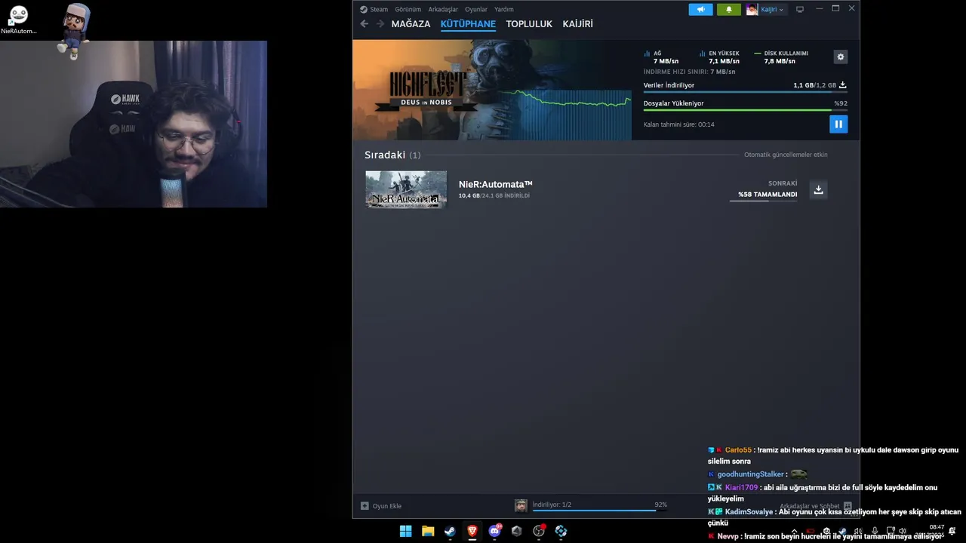The image size is (966, 543).
Task: Click the Highfleet icon in bottom bar
Action: (x=521, y=505)
